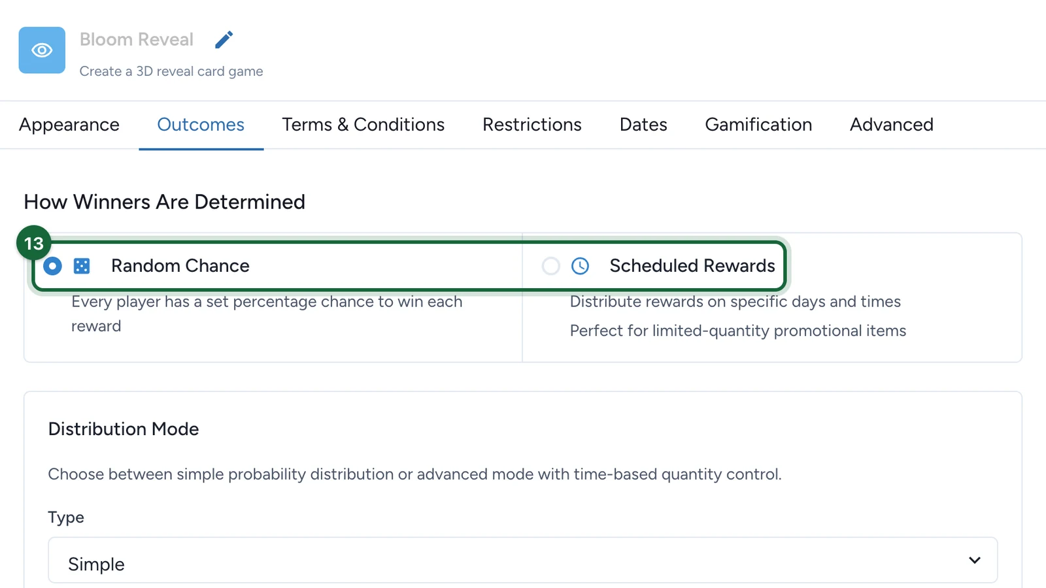
Task: Open the Gamification tab
Action: (758, 125)
